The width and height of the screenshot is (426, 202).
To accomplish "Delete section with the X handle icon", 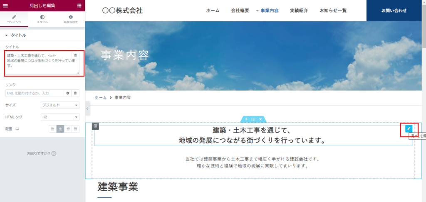I will 260,119.
